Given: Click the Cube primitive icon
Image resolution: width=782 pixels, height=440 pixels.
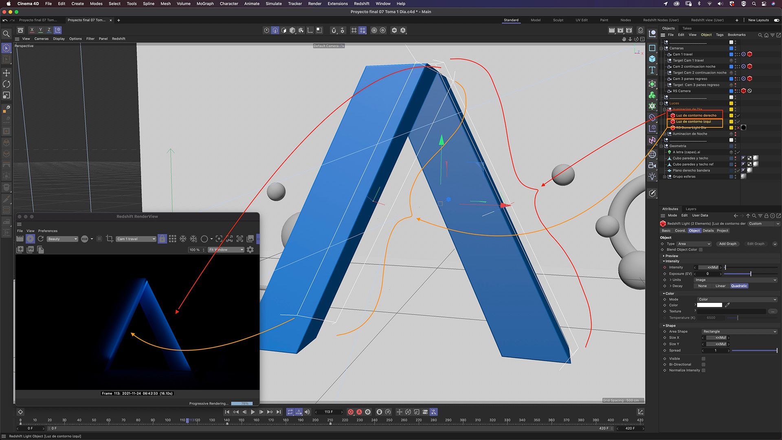Looking at the screenshot, I should (x=652, y=59).
